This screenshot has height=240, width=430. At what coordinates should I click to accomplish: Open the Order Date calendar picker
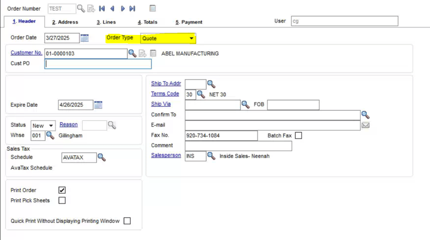click(84, 38)
